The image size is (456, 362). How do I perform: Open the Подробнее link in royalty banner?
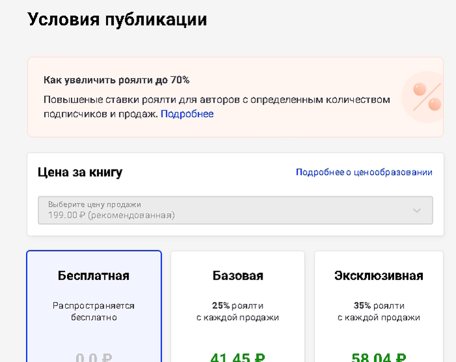click(187, 114)
